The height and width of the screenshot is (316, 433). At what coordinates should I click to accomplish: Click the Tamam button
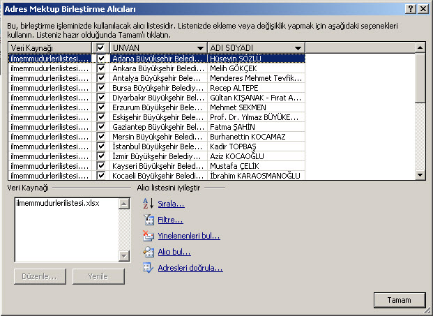coord(400,300)
